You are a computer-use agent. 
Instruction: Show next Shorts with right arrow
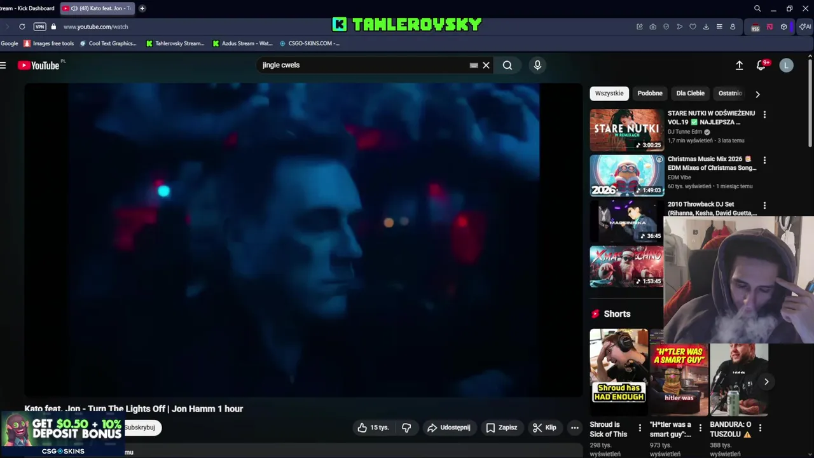pos(766,382)
